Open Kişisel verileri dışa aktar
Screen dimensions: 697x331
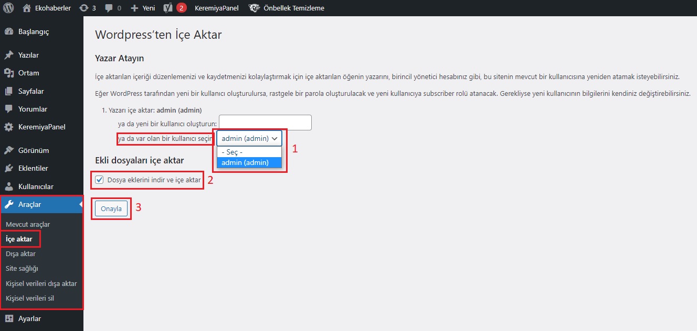tap(41, 283)
